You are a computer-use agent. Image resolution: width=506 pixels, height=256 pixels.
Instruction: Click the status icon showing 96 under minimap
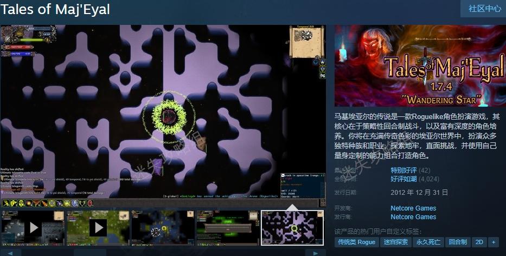[x=322, y=76]
